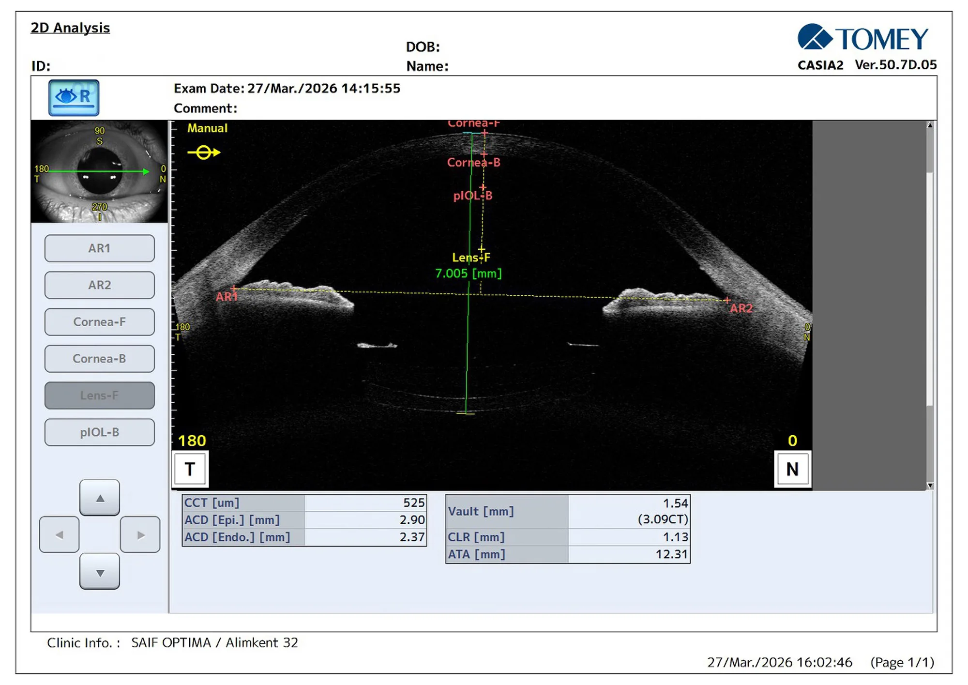Click the down arrow nudge button
The height and width of the screenshot is (685, 968).
[100, 572]
